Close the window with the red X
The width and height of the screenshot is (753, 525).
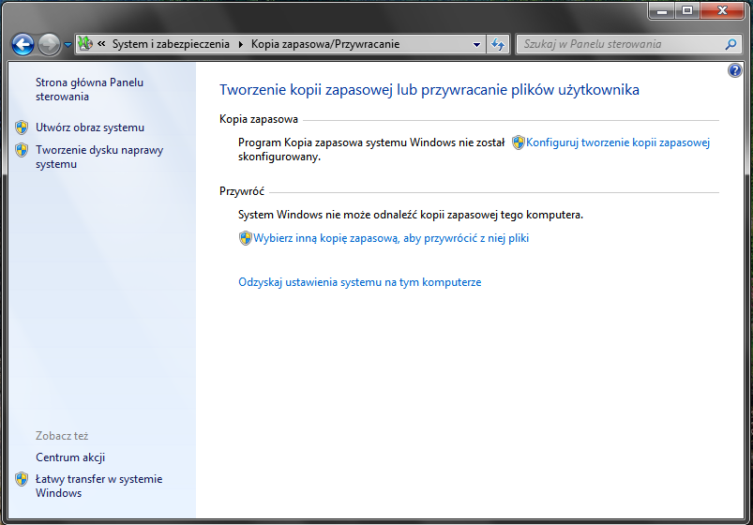tap(722, 10)
